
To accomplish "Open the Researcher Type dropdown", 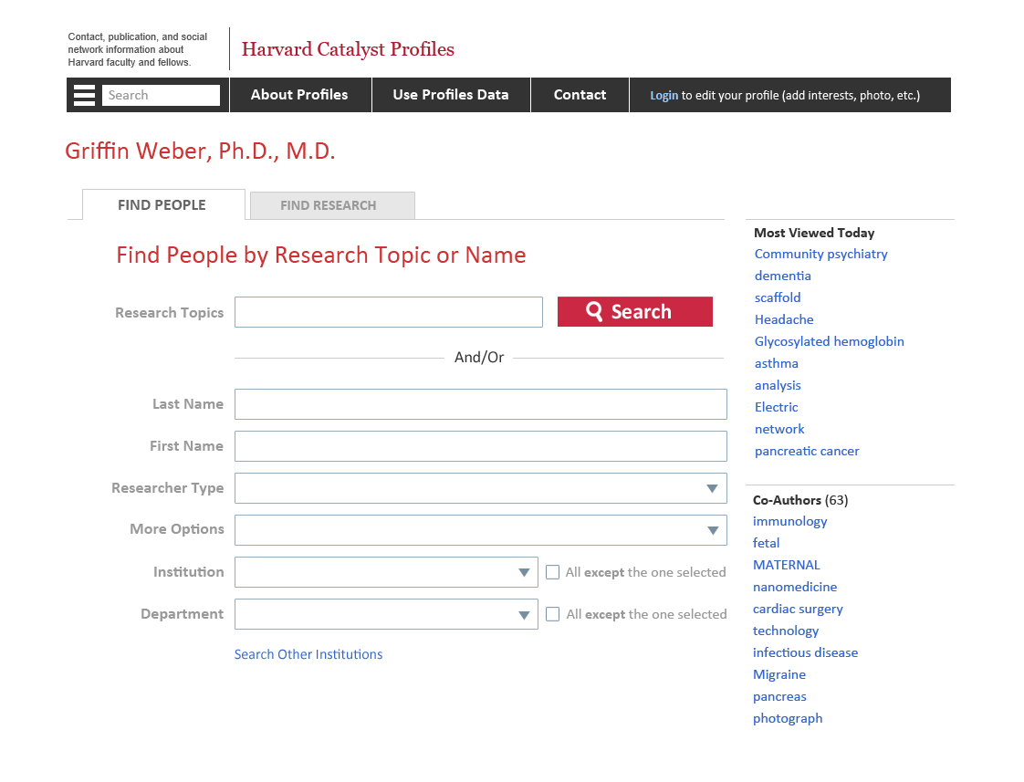I will click(481, 488).
